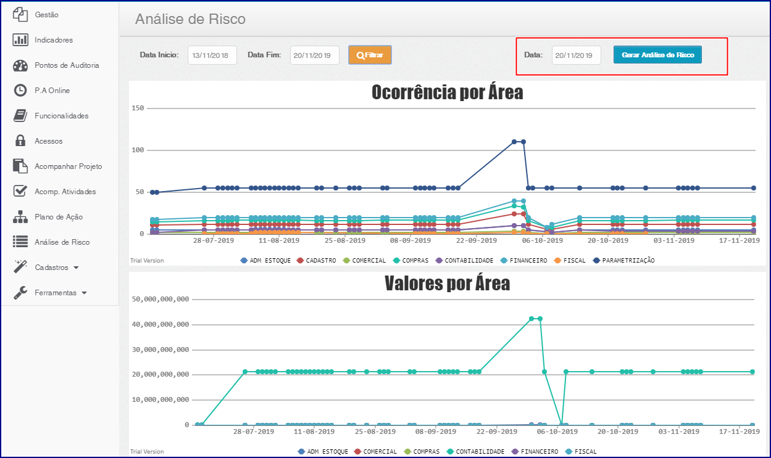Click the Data field for risk analysis

(x=577, y=55)
